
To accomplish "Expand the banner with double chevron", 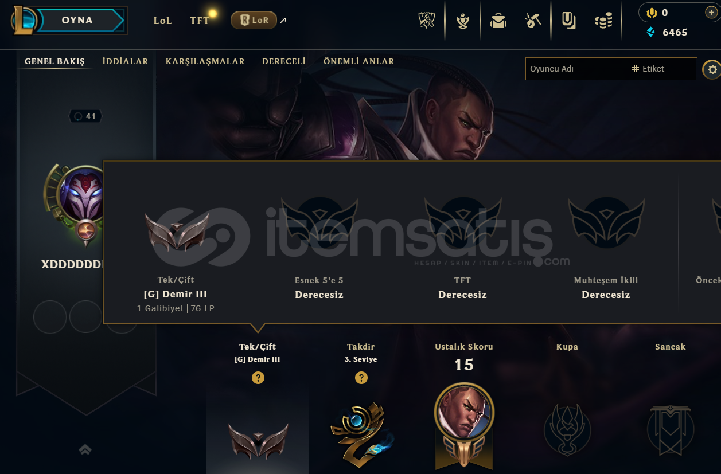I will point(85,450).
